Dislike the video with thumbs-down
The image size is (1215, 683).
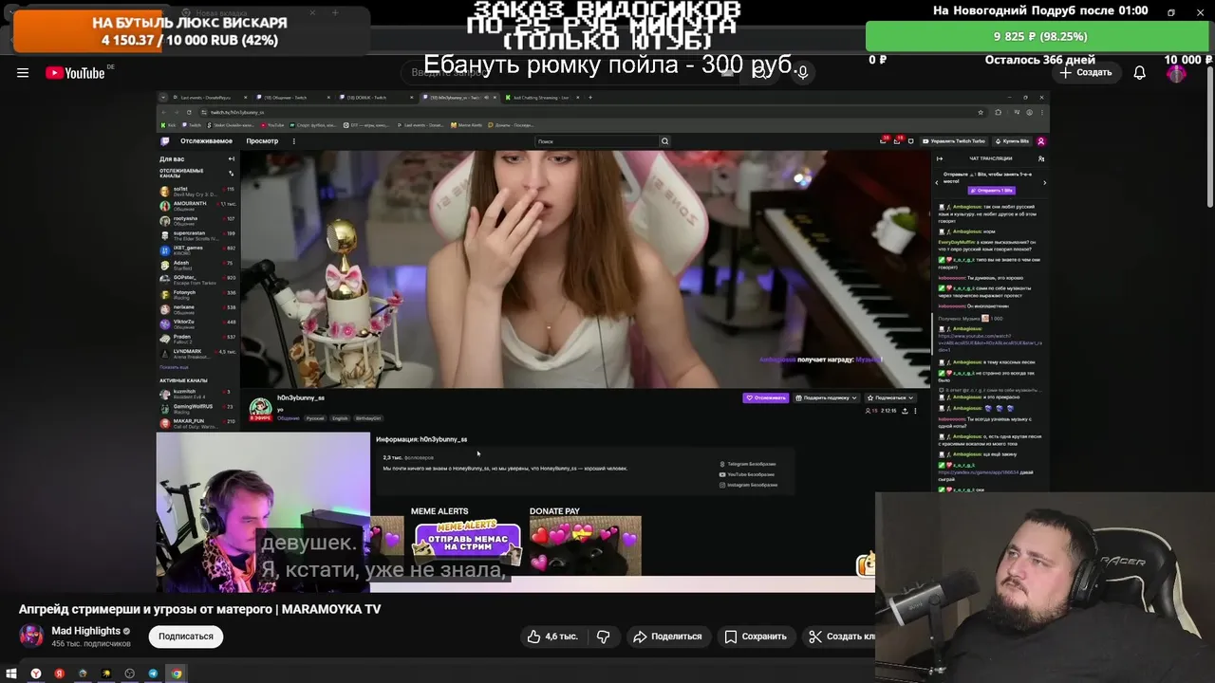603,637
